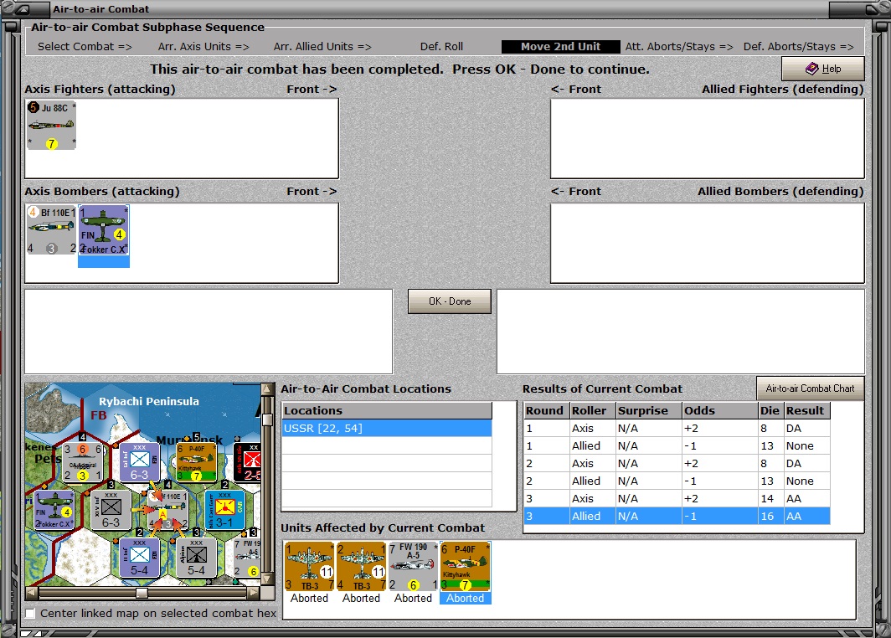Screen dimensions: 891x638
Task: Click the black-red 2-5 counter on map
Action: (x=248, y=462)
